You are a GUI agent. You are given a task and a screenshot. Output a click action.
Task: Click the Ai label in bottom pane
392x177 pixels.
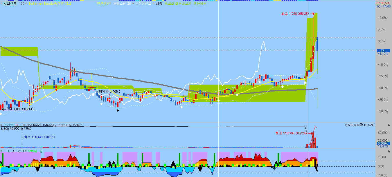14,151
